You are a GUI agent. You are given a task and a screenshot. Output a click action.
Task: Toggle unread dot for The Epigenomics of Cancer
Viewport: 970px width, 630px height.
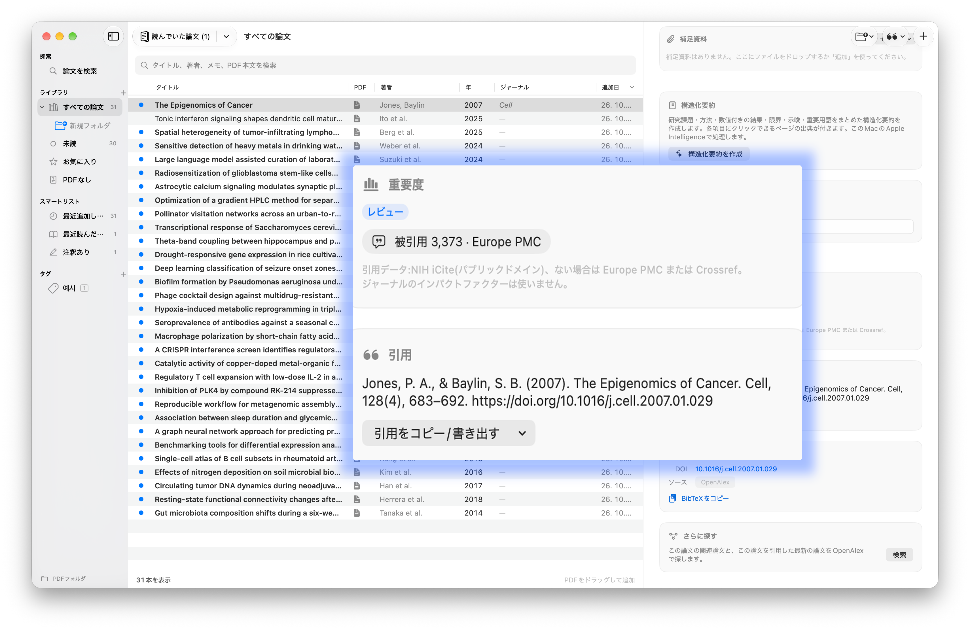click(141, 105)
